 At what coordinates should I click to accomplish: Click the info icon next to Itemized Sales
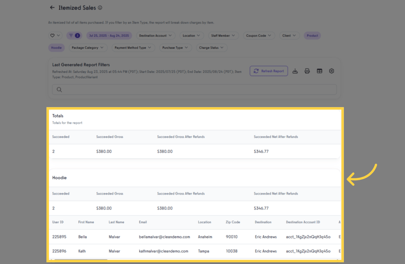(100, 8)
